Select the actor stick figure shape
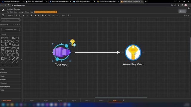The image size is (191, 107). [x=13, y=51]
